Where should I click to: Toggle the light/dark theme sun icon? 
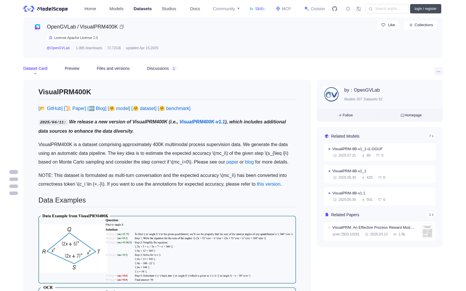tap(348, 9)
